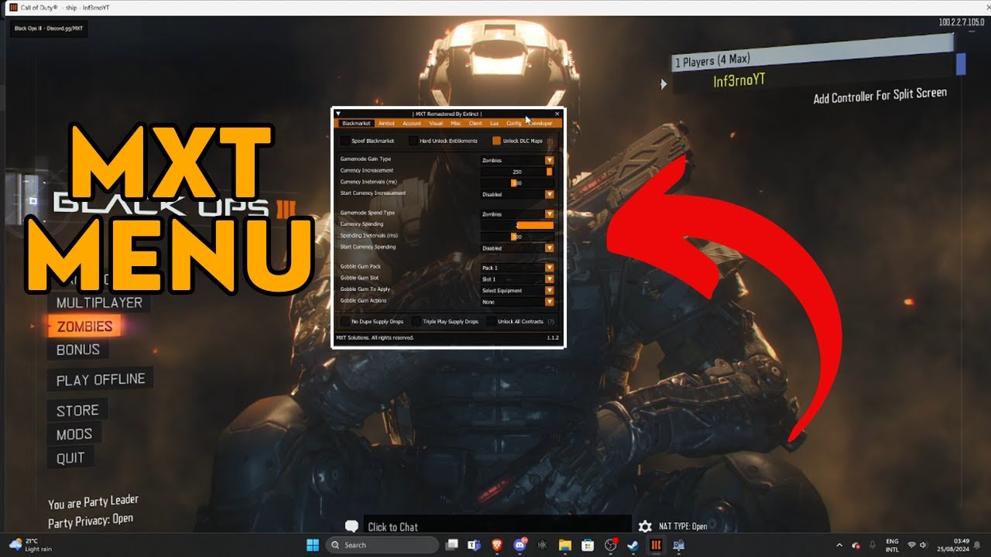
Task: Open Steam from the taskbar
Action: [x=633, y=545]
